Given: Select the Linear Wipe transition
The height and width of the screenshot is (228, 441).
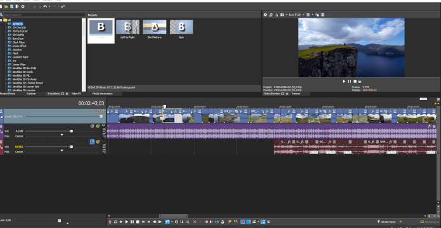Looking at the screenshot, I should (x=19, y=65).
